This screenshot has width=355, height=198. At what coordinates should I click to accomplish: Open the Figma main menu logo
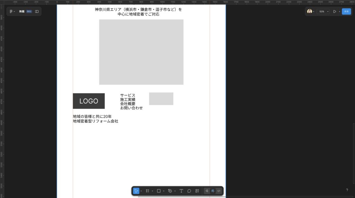(11, 11)
